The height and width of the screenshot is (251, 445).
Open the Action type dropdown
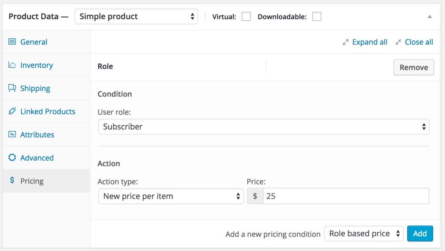(171, 196)
